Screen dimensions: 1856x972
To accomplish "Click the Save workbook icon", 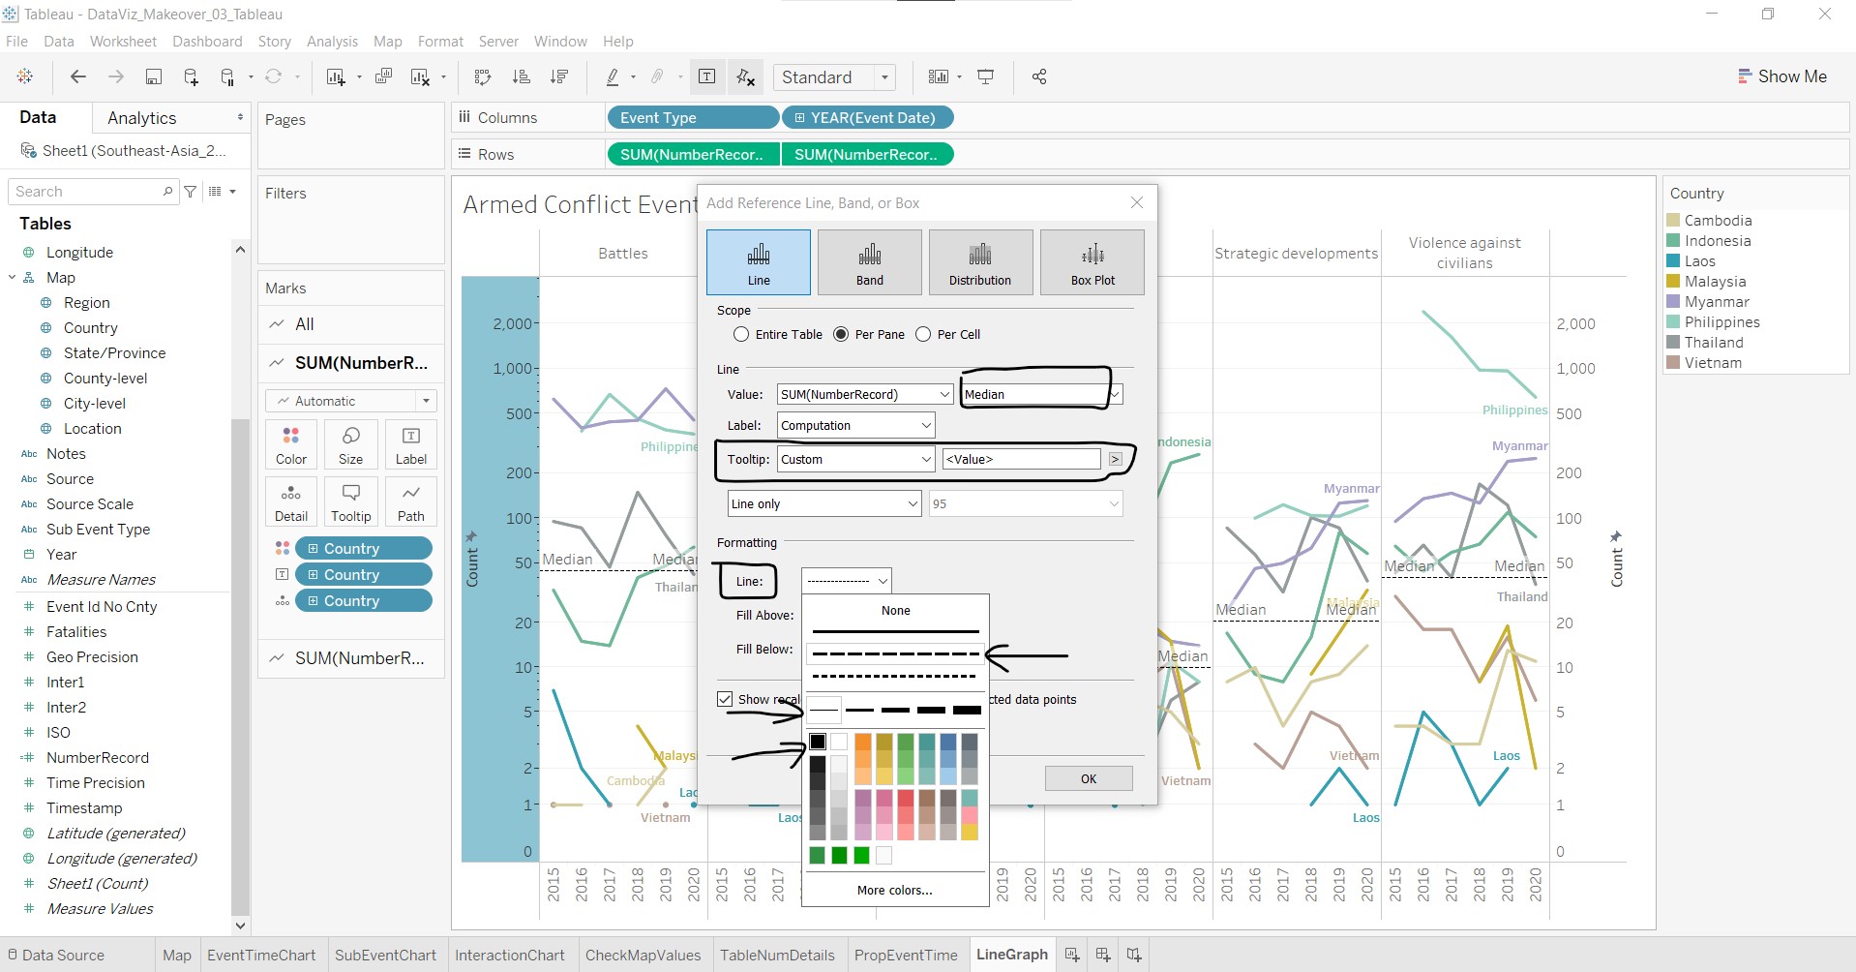I will pos(153,77).
